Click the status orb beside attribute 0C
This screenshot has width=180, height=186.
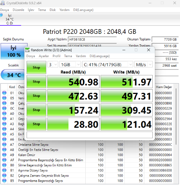point(4,108)
